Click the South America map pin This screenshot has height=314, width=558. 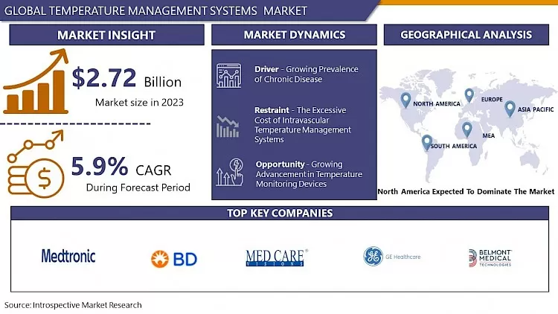click(426, 141)
